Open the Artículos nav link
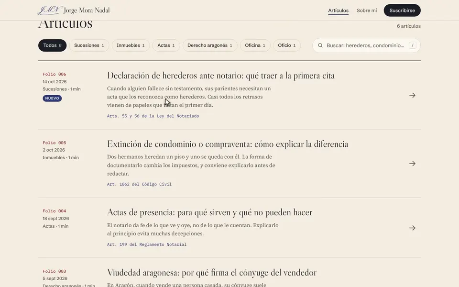Screen dimensions: 459x287 click(x=338, y=11)
